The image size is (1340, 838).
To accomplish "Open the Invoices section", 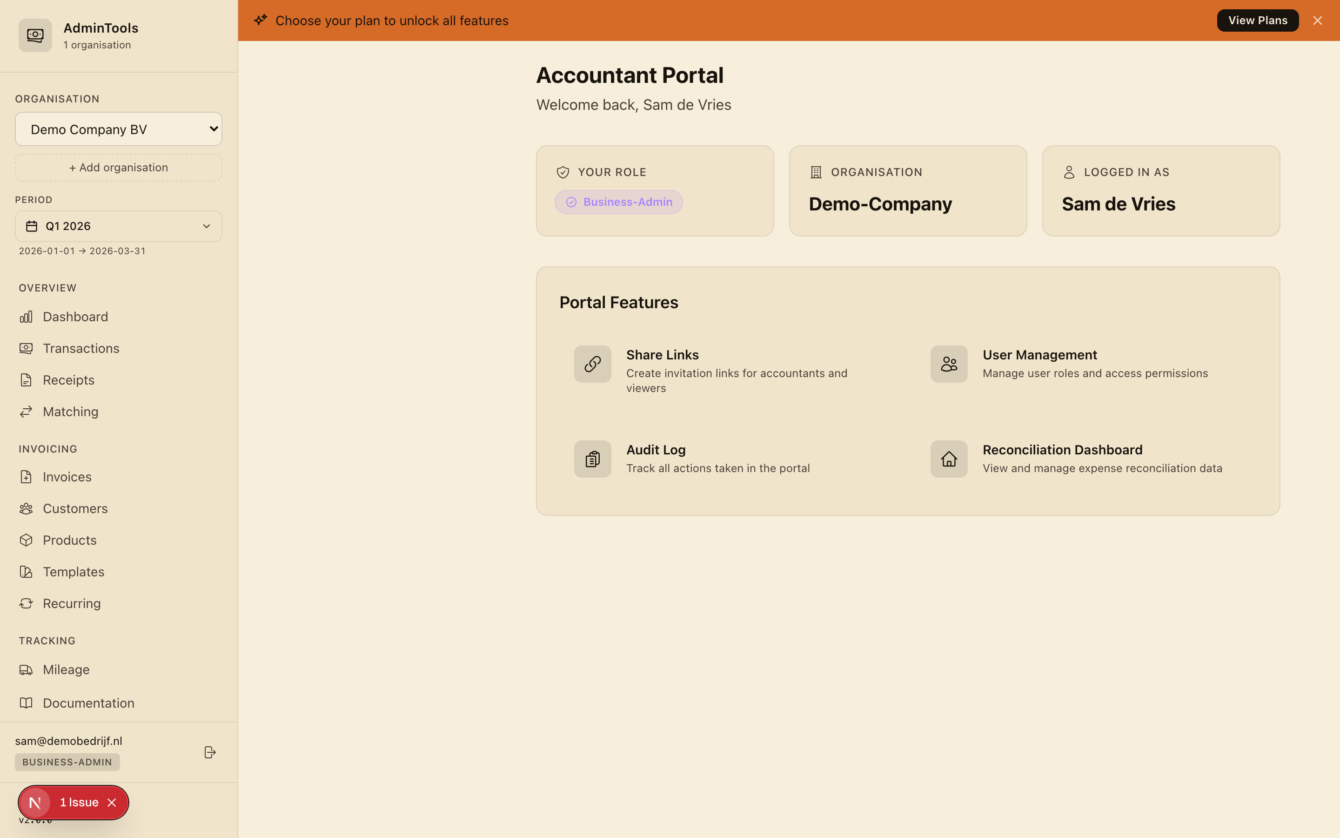I will pyautogui.click(x=119, y=477).
